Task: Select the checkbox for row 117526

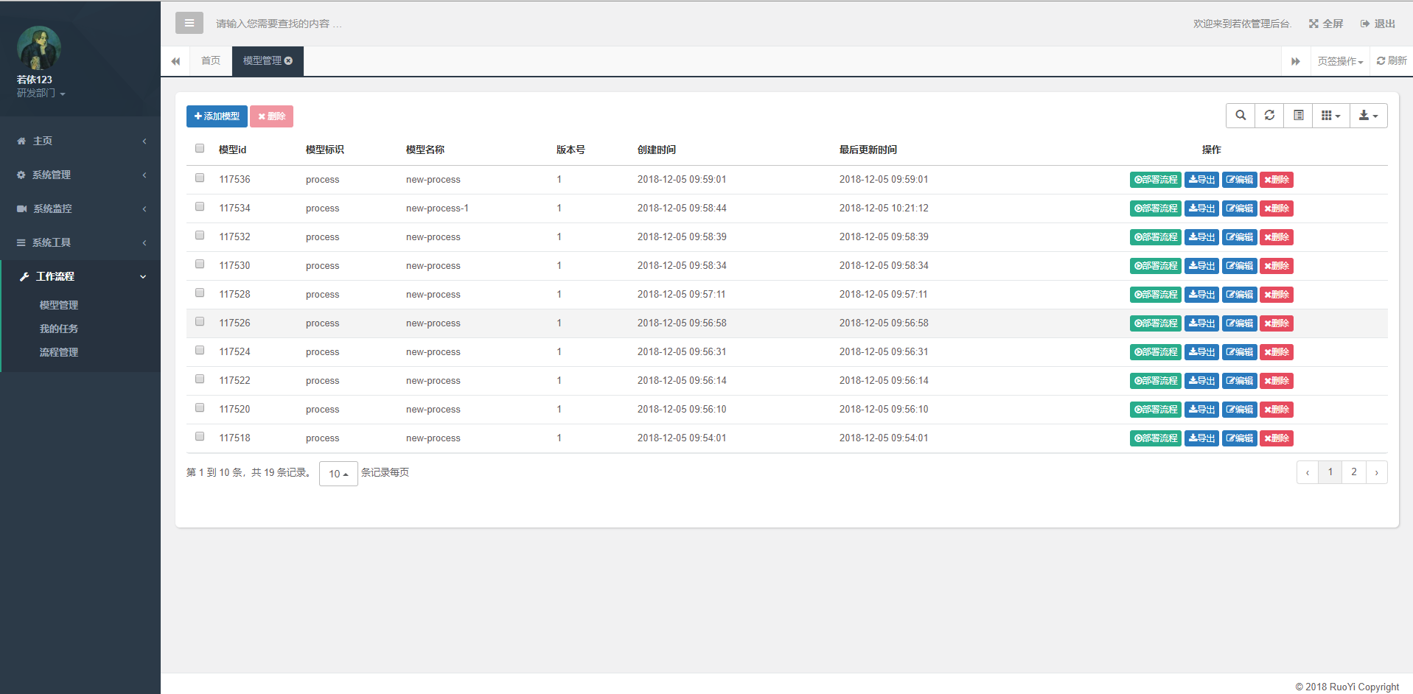Action: (200, 322)
